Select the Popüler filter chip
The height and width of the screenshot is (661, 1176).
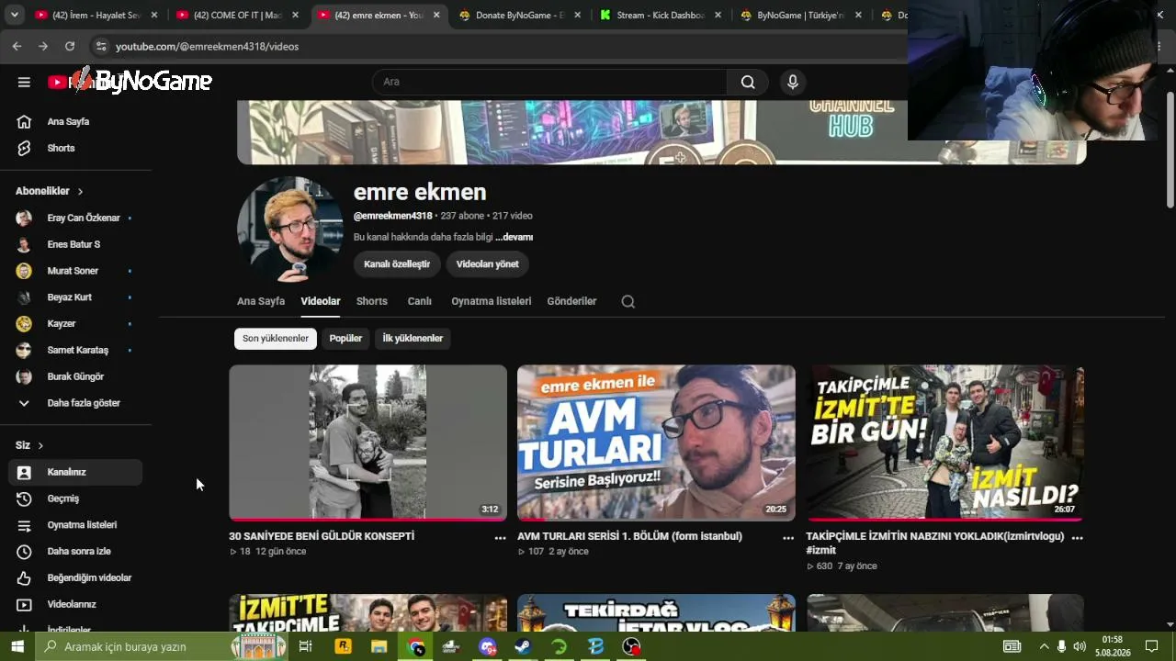click(x=345, y=339)
